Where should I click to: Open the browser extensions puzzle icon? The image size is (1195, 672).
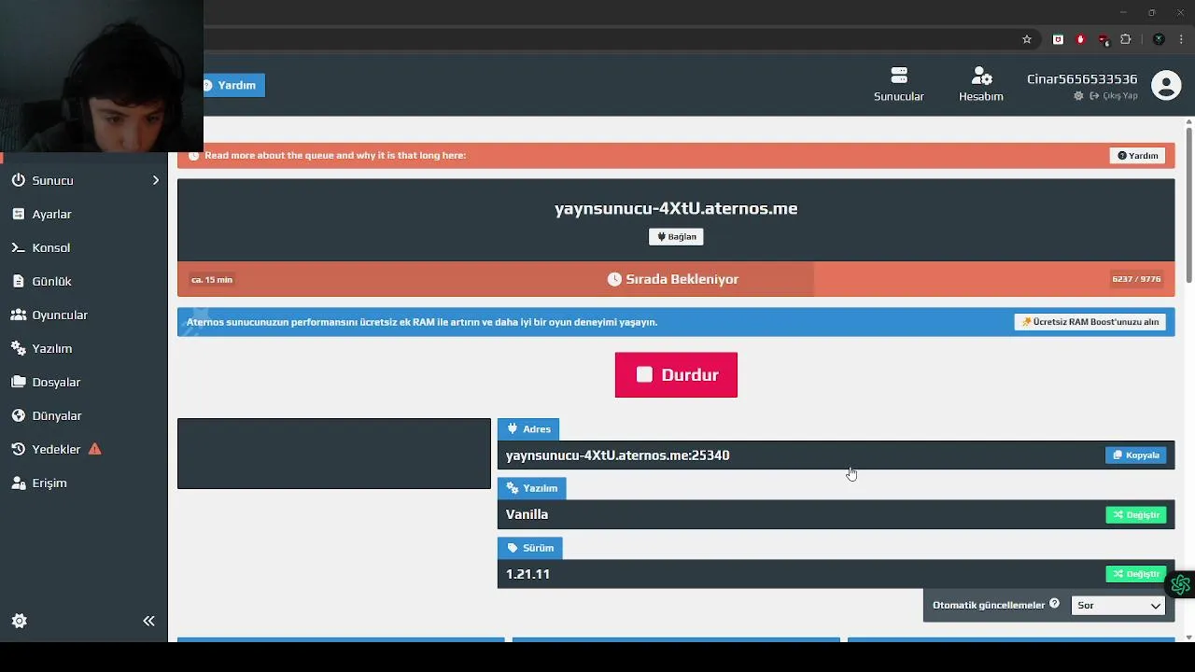(1126, 39)
